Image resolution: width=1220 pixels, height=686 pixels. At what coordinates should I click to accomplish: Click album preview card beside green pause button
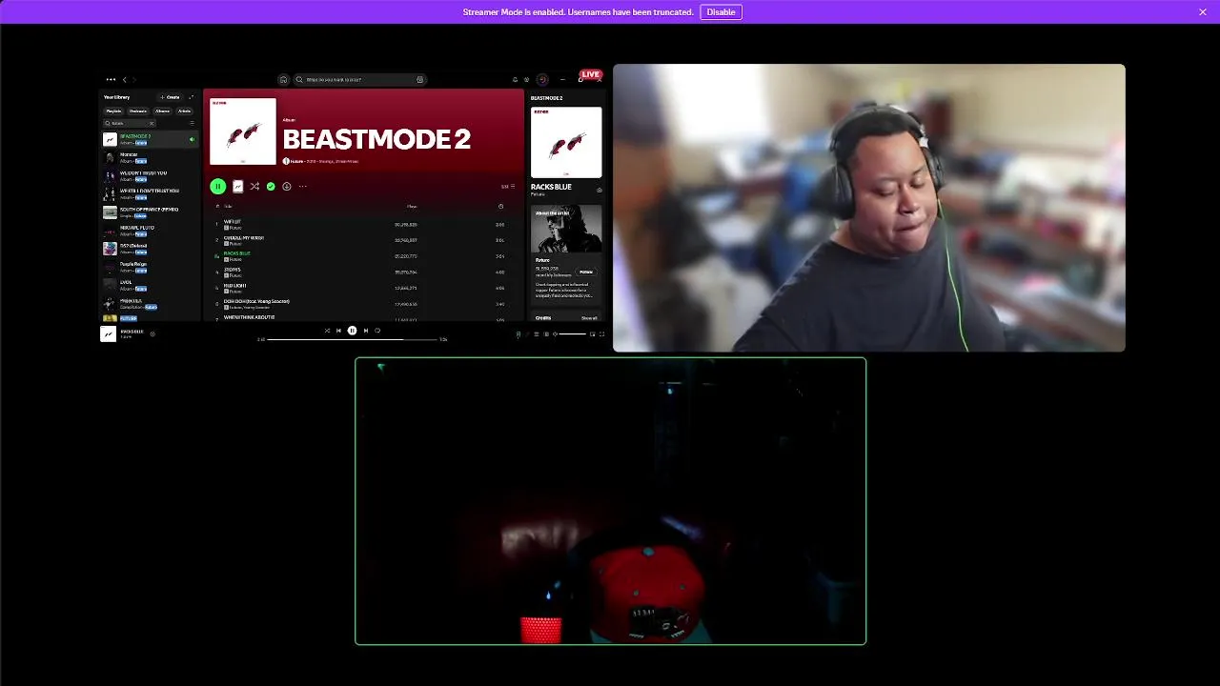[x=238, y=187]
